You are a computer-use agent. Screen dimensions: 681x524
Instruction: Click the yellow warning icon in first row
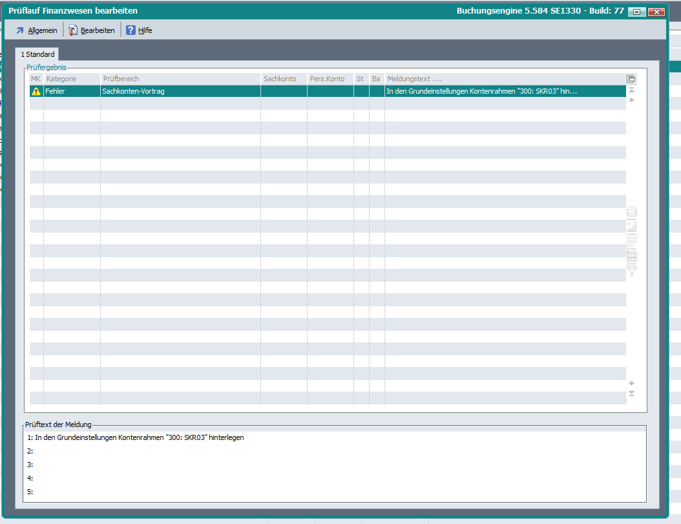(36, 92)
